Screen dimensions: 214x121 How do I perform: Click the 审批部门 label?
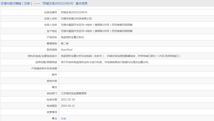click(52, 93)
